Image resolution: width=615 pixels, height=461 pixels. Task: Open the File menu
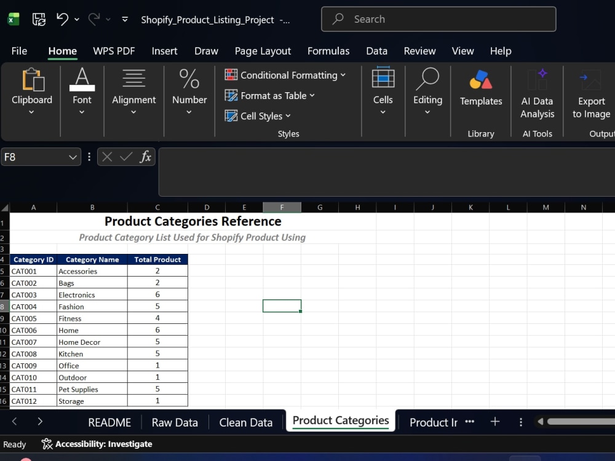[x=19, y=51]
